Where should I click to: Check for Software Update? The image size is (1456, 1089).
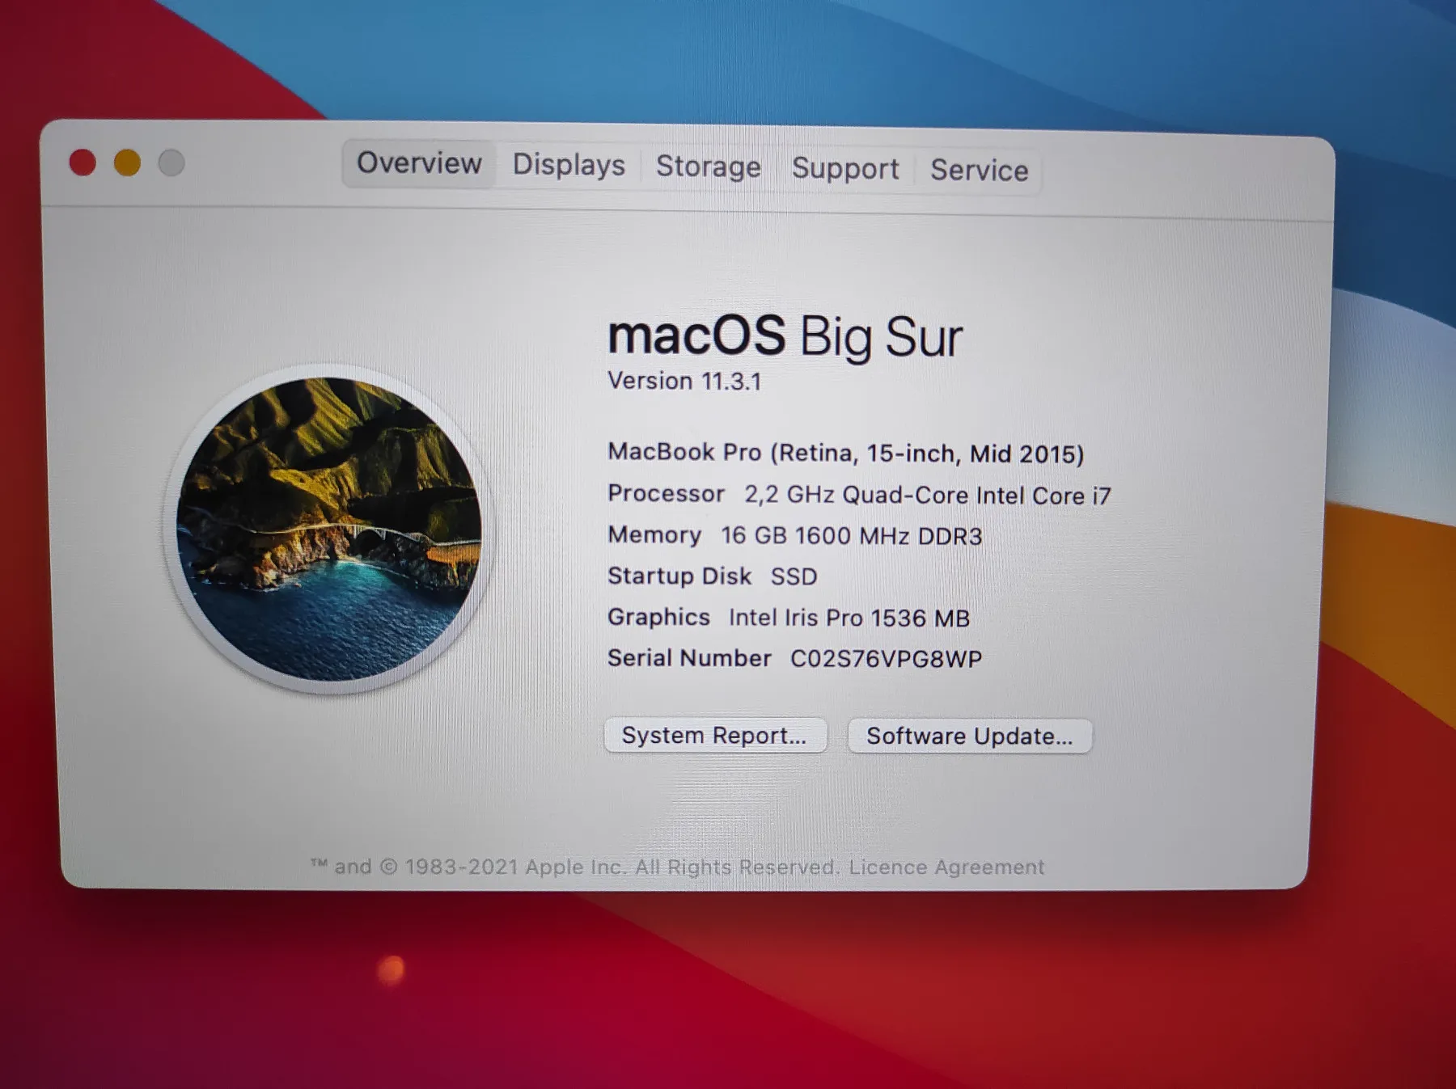970,736
